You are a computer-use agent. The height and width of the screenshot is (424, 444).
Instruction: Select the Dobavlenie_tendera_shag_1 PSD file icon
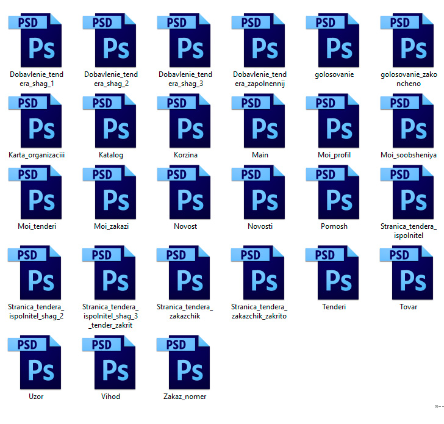35,40
